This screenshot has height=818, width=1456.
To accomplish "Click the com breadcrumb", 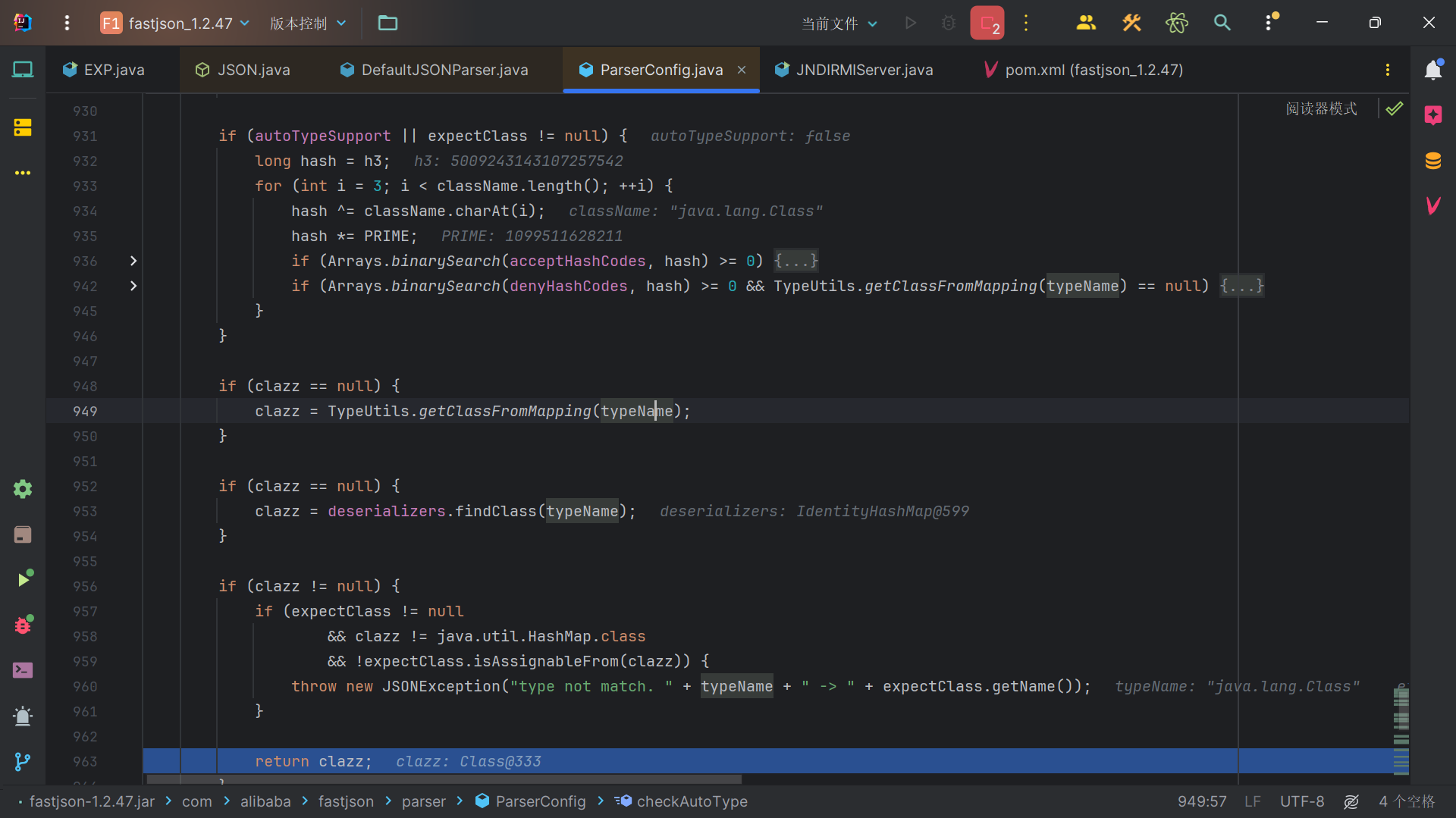I will [196, 801].
